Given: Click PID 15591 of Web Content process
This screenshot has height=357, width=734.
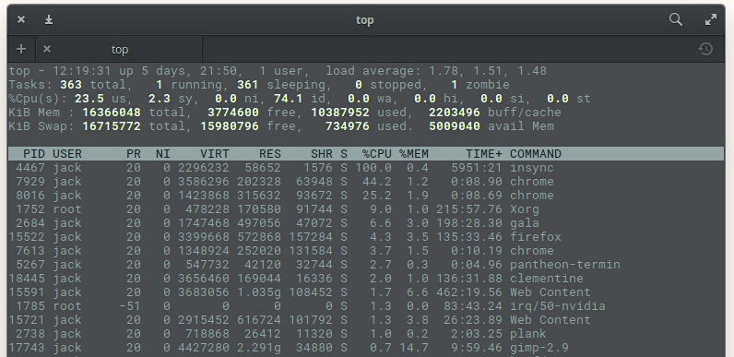Looking at the screenshot, I should click(x=27, y=292).
